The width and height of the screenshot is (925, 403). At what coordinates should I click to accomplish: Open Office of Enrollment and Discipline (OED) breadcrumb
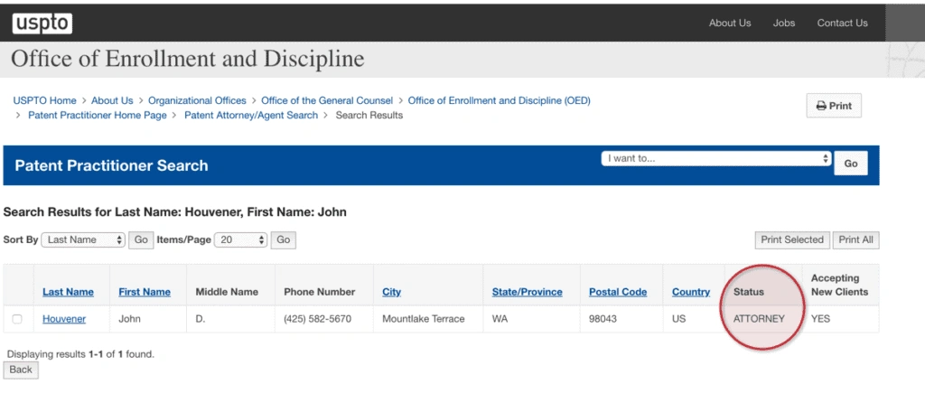499,100
